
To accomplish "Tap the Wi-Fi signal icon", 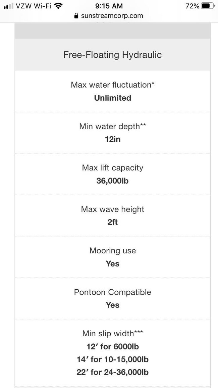I will point(58,6).
